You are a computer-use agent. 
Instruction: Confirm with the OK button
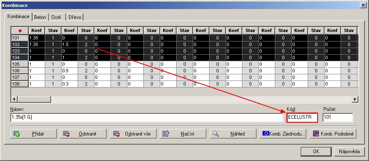(x=316, y=152)
